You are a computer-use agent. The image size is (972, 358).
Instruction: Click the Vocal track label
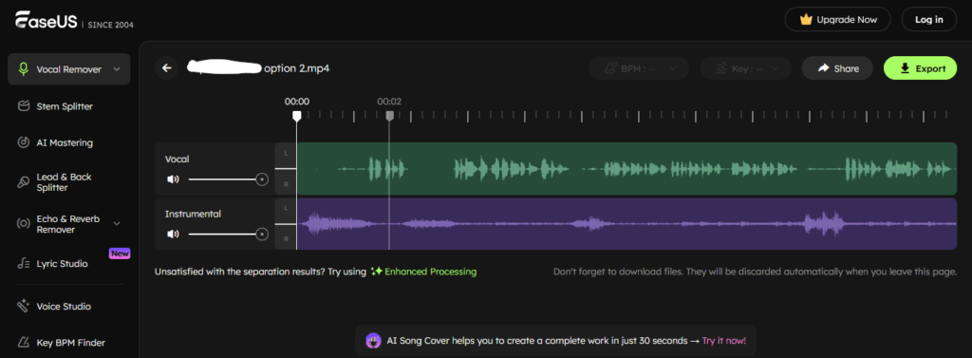click(x=178, y=159)
